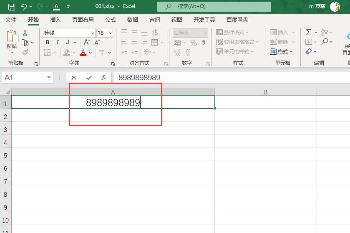Screen dimensions: 350x233
Task: Open the 文件 menu
Action: click(x=11, y=20)
